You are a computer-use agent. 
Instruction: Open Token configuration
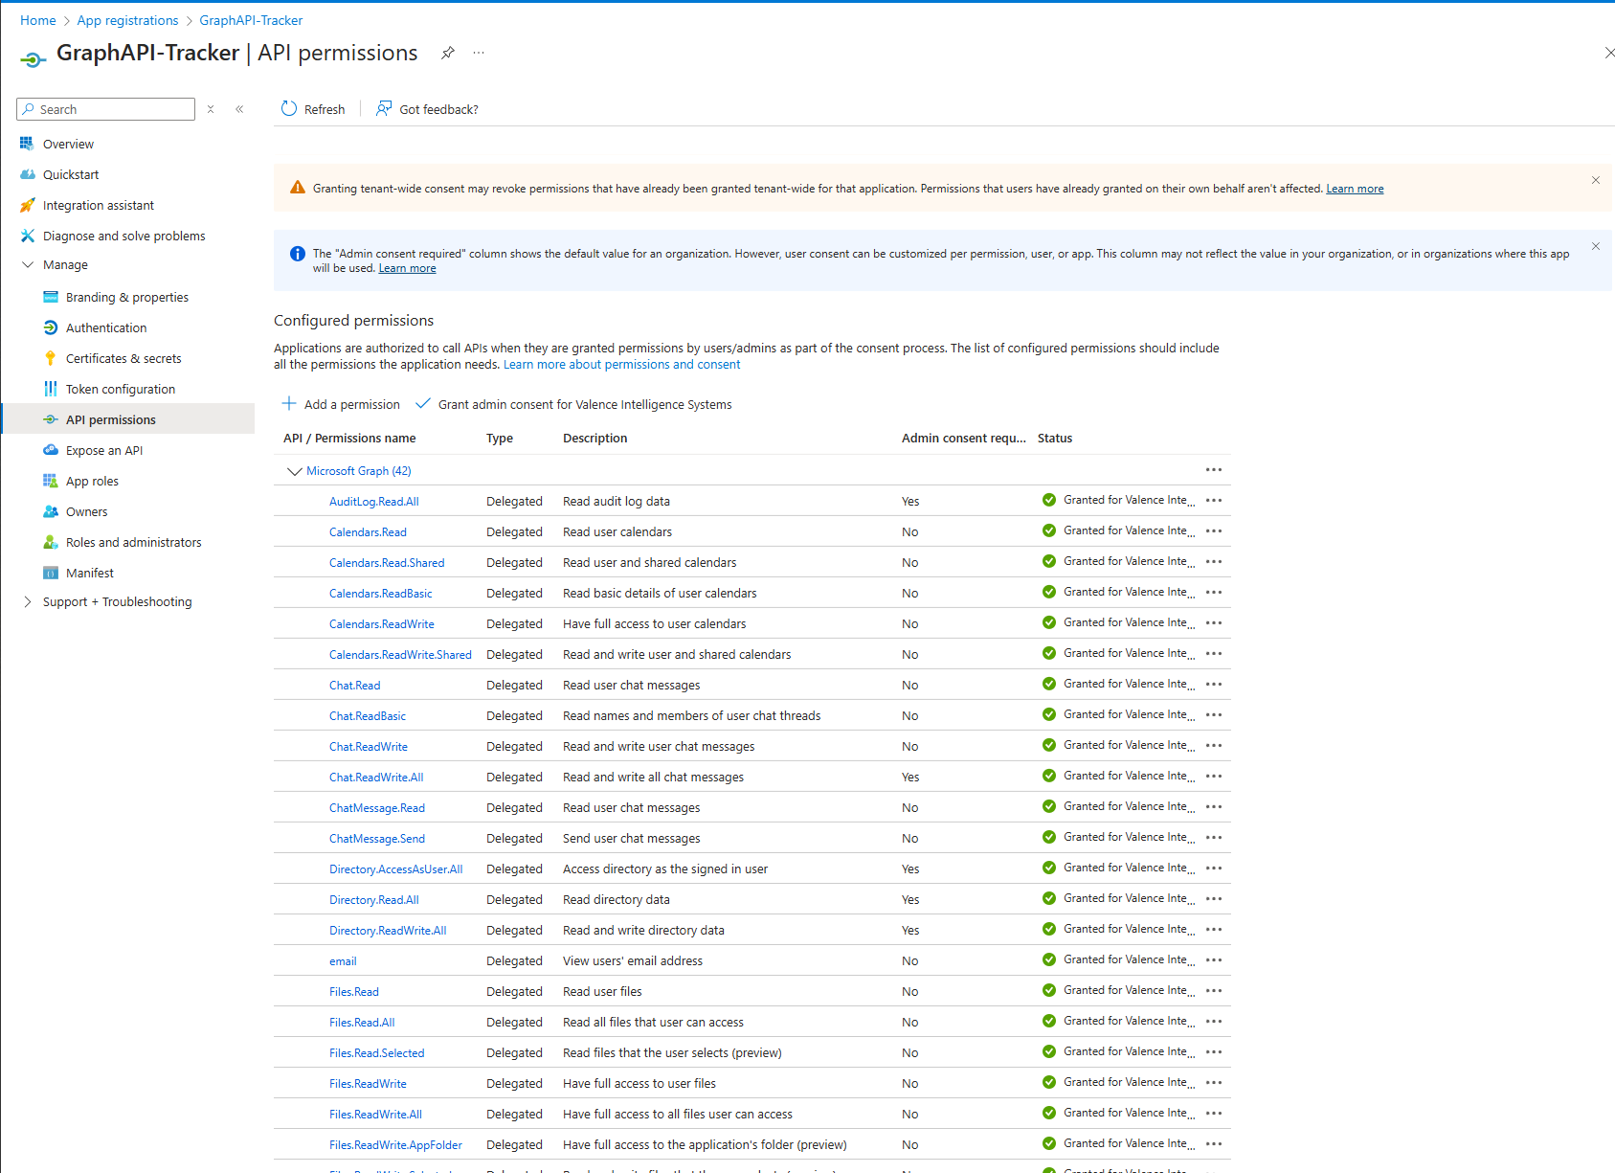coord(121,389)
